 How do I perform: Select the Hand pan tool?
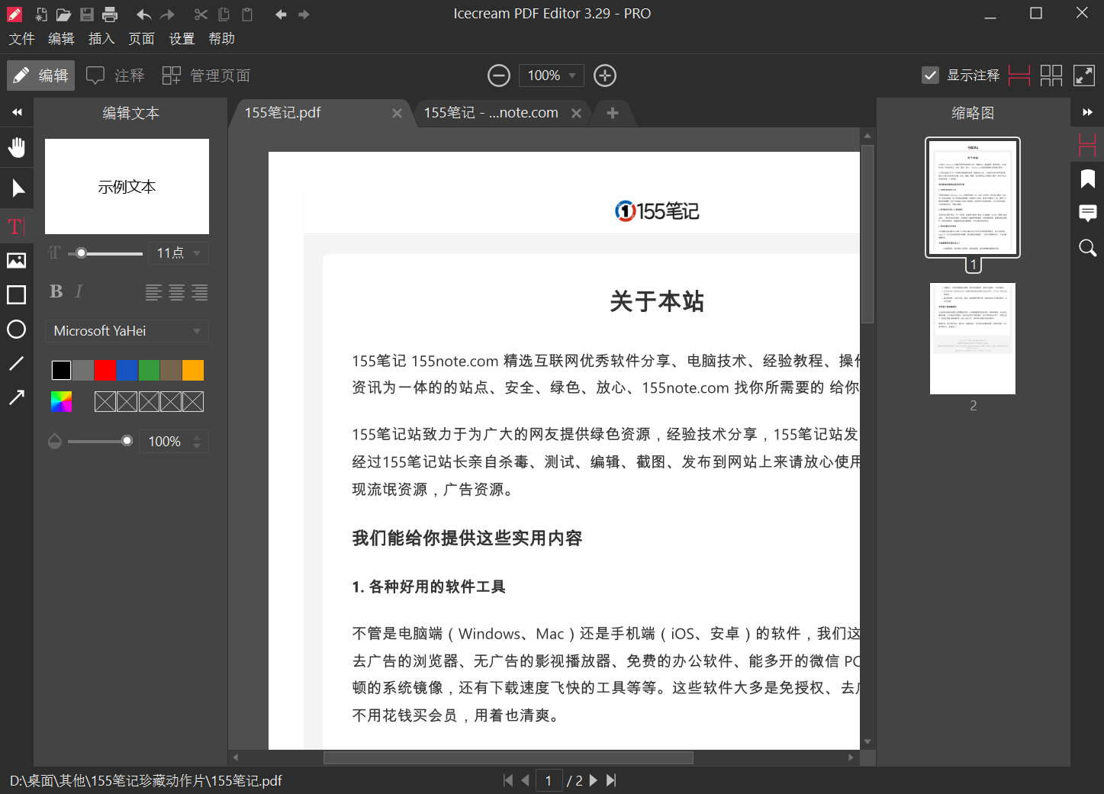click(16, 147)
